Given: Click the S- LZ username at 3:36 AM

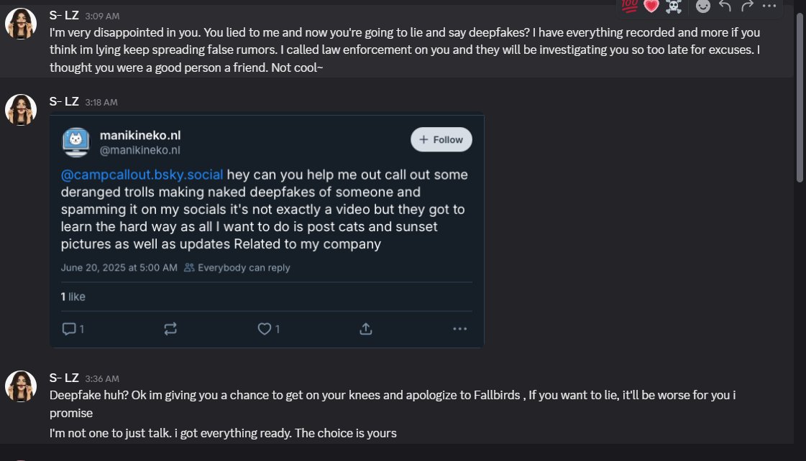Looking at the screenshot, I should point(64,378).
